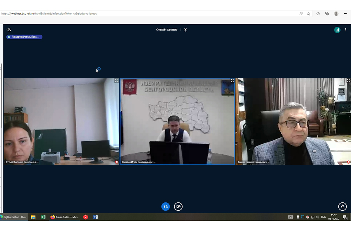Viewport: 351px width, 234px height.
Task: Click the browser address bar URL
Action: [x=49, y=14]
